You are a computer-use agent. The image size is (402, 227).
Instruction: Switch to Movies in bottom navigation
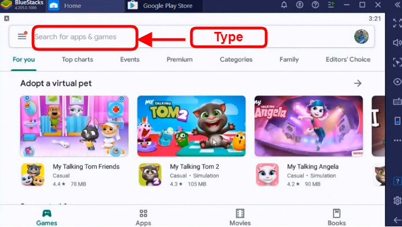[240, 218]
